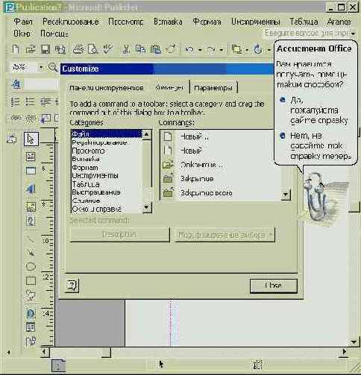Click the zoom magnifier icon beside zoom box

point(53,67)
